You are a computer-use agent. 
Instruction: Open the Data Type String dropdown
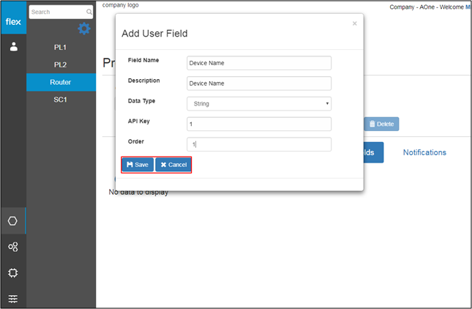coord(259,103)
